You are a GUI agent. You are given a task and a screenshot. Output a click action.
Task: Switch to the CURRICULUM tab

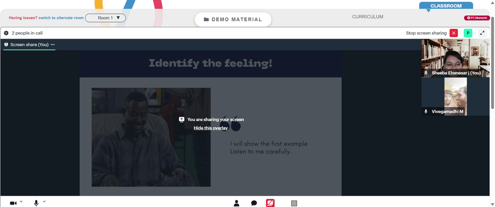coord(368,17)
